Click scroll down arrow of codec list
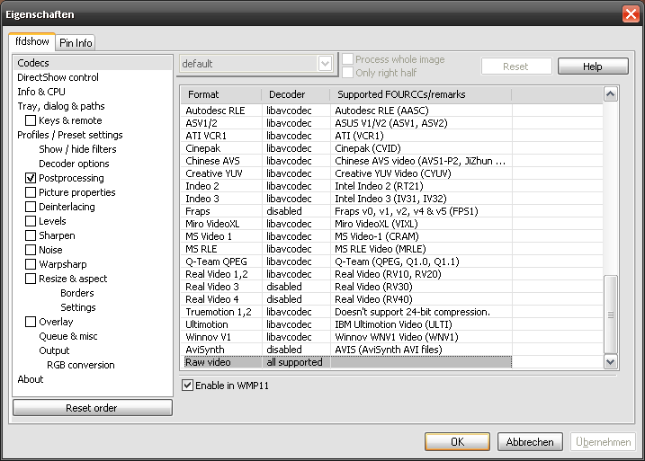The image size is (645, 461). pos(611,362)
